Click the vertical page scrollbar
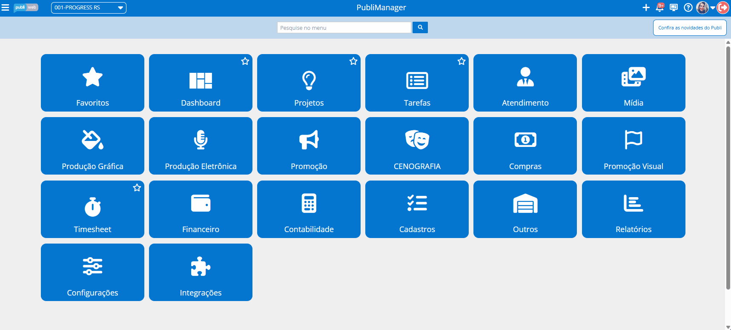Viewport: 731px width, 330px height. pos(728,170)
